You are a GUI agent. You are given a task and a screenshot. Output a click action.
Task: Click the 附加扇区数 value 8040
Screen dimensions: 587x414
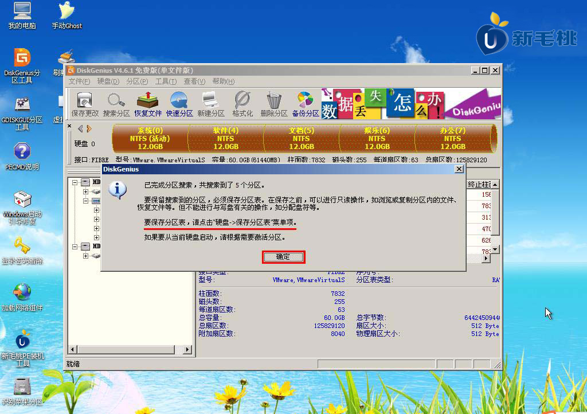338,334
